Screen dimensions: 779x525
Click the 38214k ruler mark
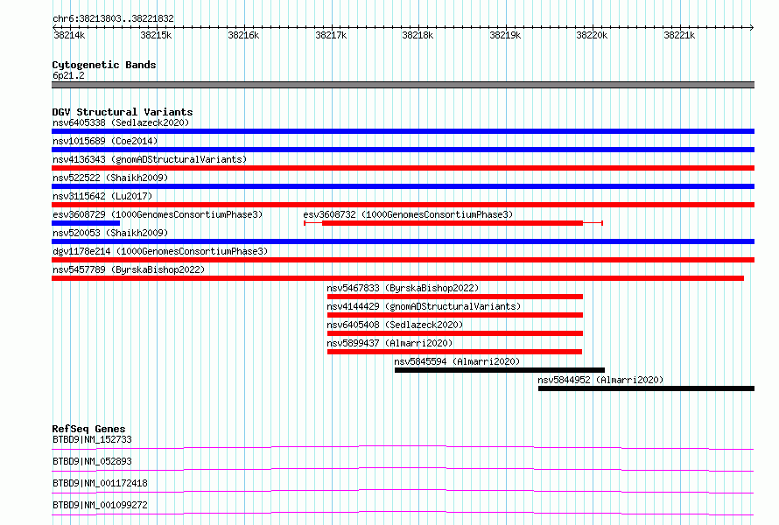click(69, 35)
